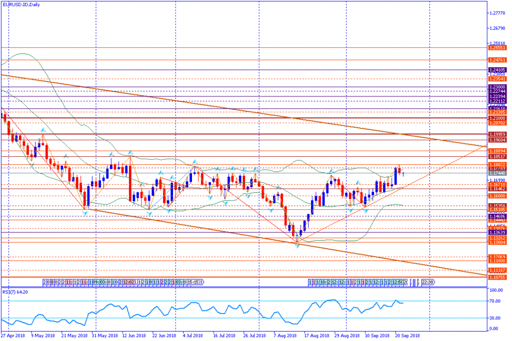512x341 pixels.
Task: Click the EURUSD.ID,Daily chart title
Action: coord(21,4)
